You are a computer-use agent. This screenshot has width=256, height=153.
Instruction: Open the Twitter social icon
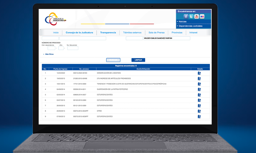click(x=191, y=16)
